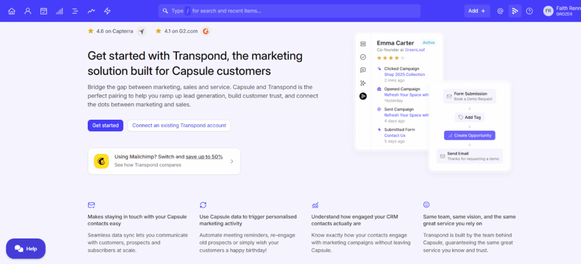Open the Calendar and Tasks icon
This screenshot has height=264, width=581.
(x=44, y=11)
